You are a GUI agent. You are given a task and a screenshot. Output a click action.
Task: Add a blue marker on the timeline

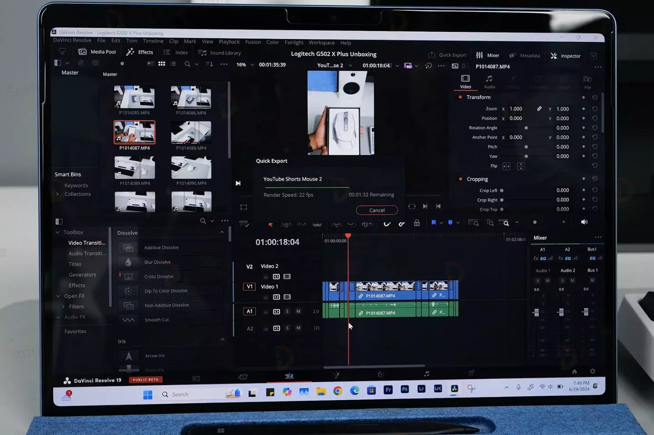tap(450, 223)
